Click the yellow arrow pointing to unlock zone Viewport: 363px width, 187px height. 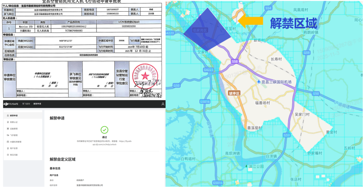(250, 21)
